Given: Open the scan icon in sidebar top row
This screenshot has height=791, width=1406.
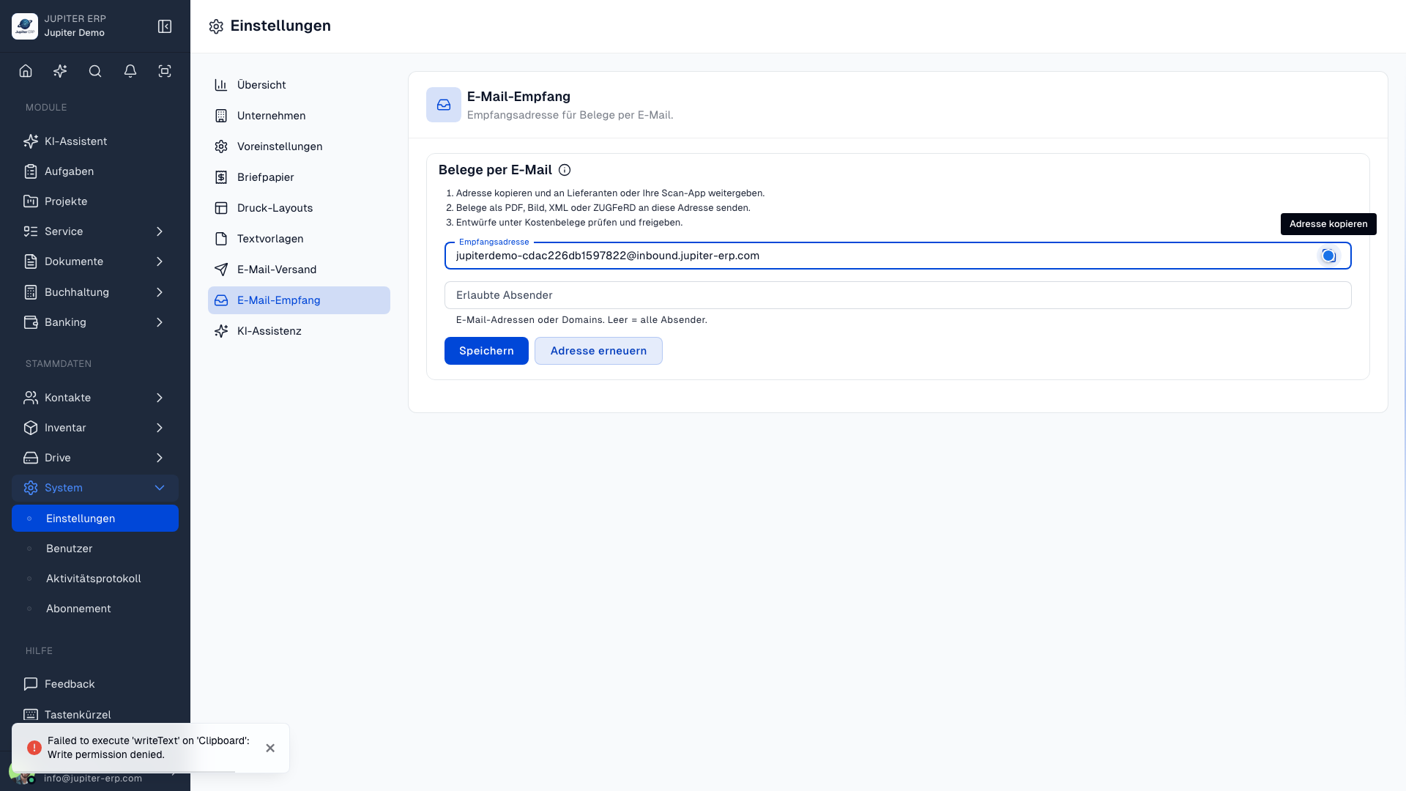Looking at the screenshot, I should pyautogui.click(x=165, y=71).
